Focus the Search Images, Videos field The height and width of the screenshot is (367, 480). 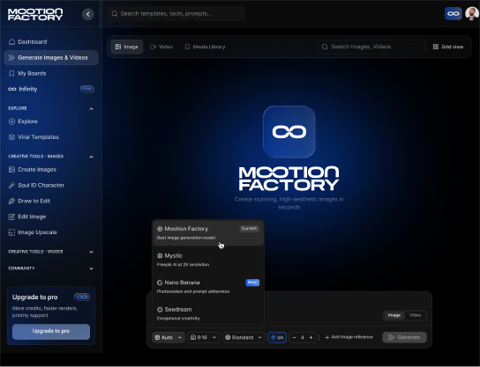click(371, 47)
